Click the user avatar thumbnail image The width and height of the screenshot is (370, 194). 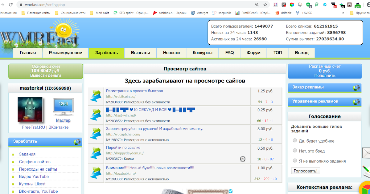pyautogui.click(x=30, y=109)
